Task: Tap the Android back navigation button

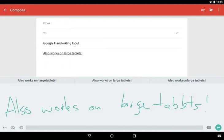Action: pos(89,136)
